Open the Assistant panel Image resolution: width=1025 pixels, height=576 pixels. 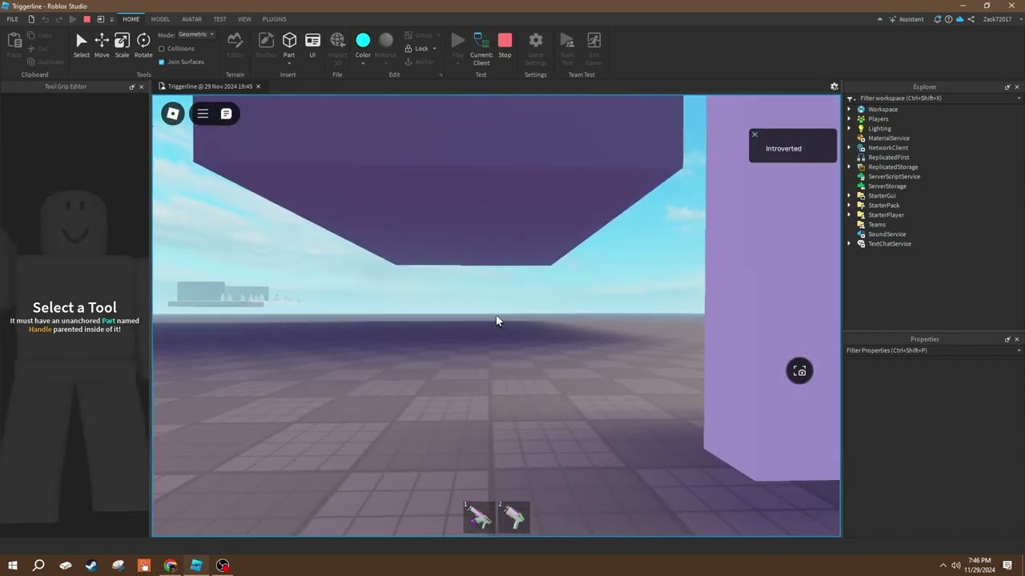pyautogui.click(x=906, y=19)
